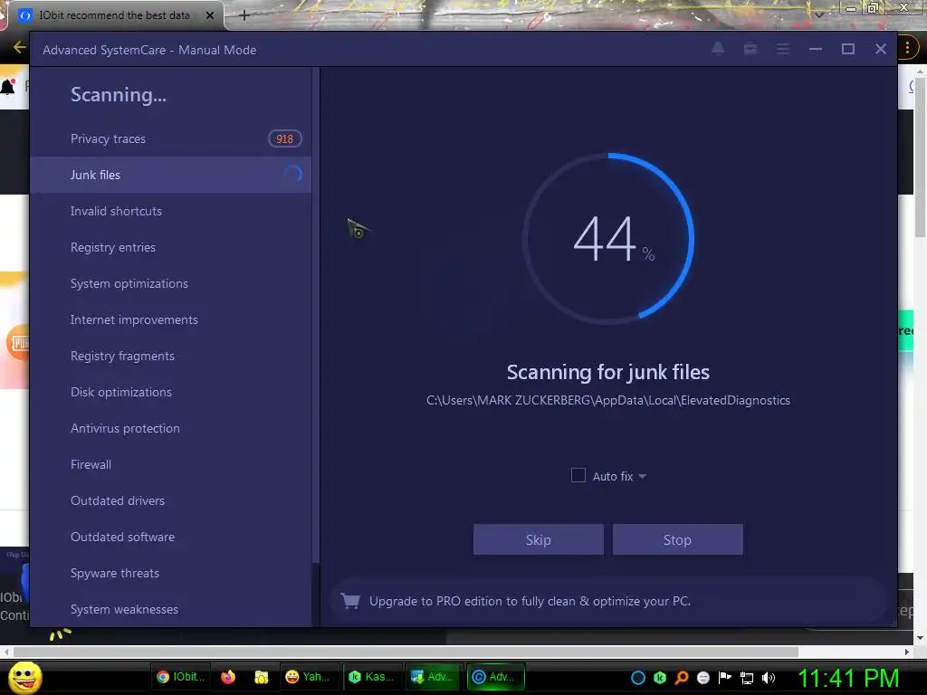Click the 11:41 PM clock
This screenshot has width=927, height=695.
(848, 678)
